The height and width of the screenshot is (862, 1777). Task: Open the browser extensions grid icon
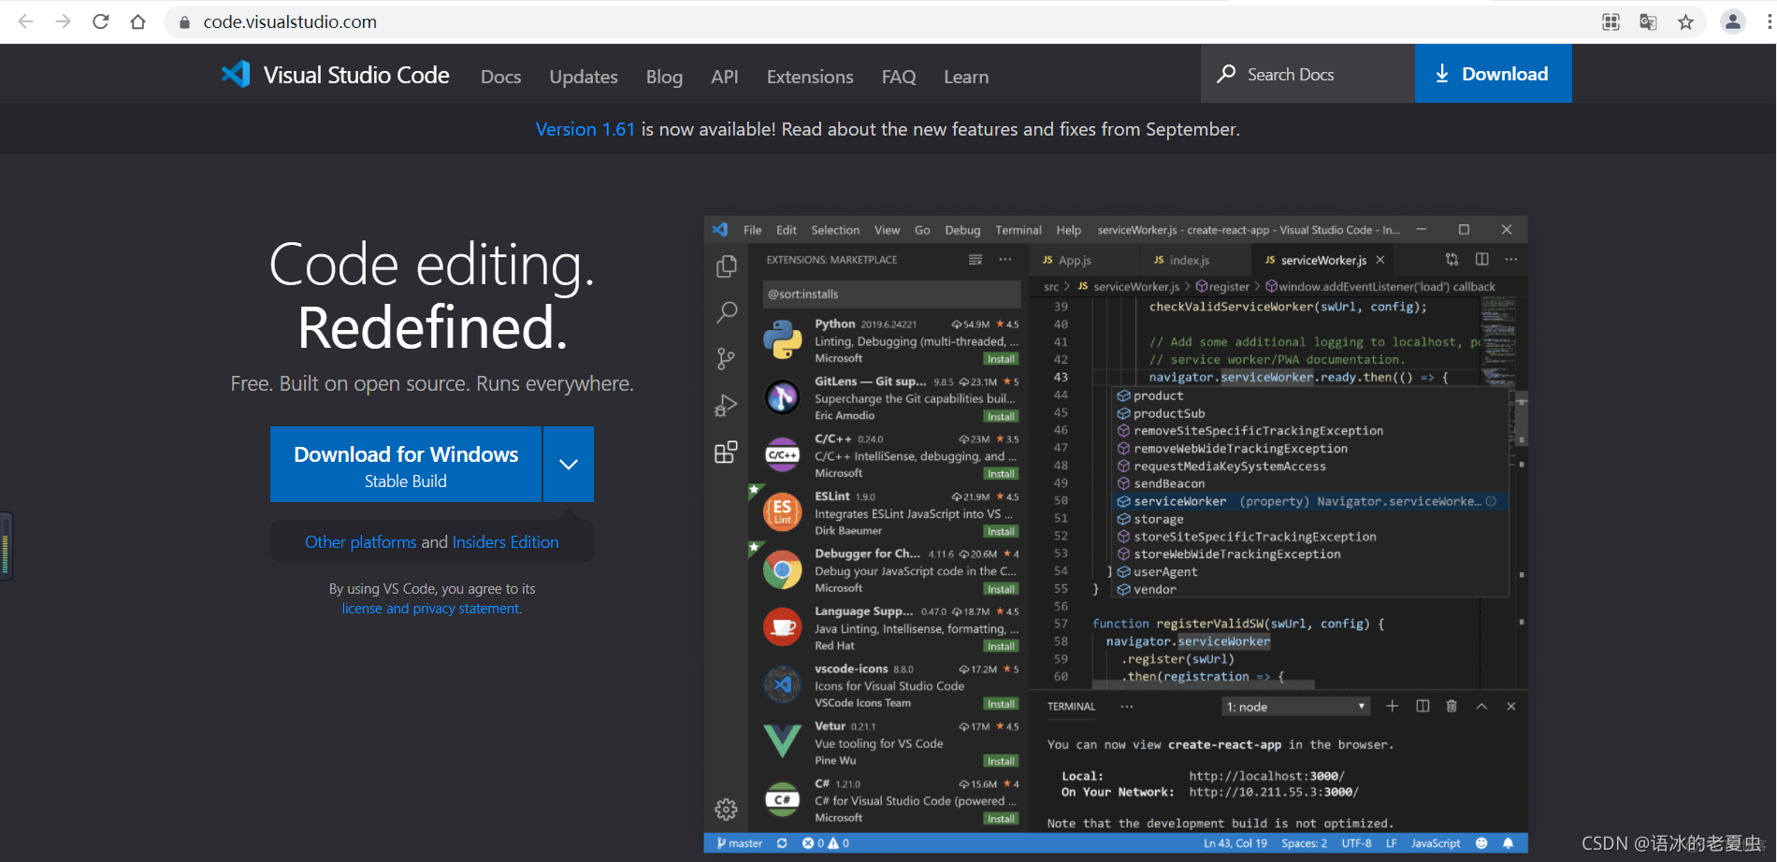pos(1611,22)
